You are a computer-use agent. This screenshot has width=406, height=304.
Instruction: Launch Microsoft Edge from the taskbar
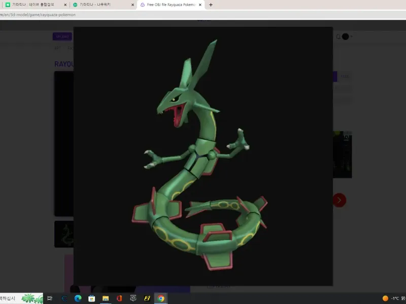pos(78,298)
